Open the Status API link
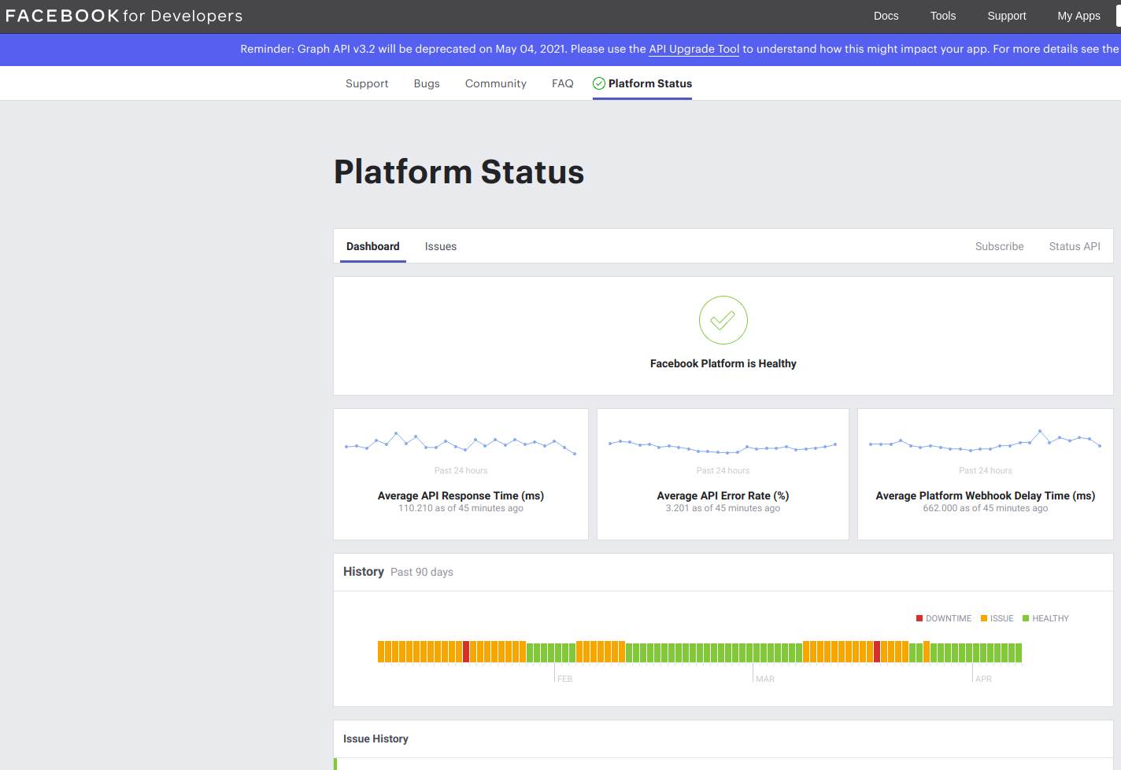Viewport: 1121px width, 770px height. coord(1074,246)
